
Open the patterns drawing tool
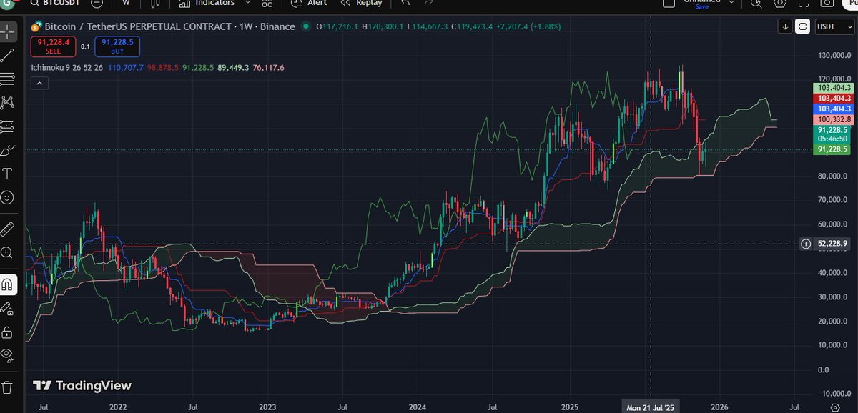[8, 102]
